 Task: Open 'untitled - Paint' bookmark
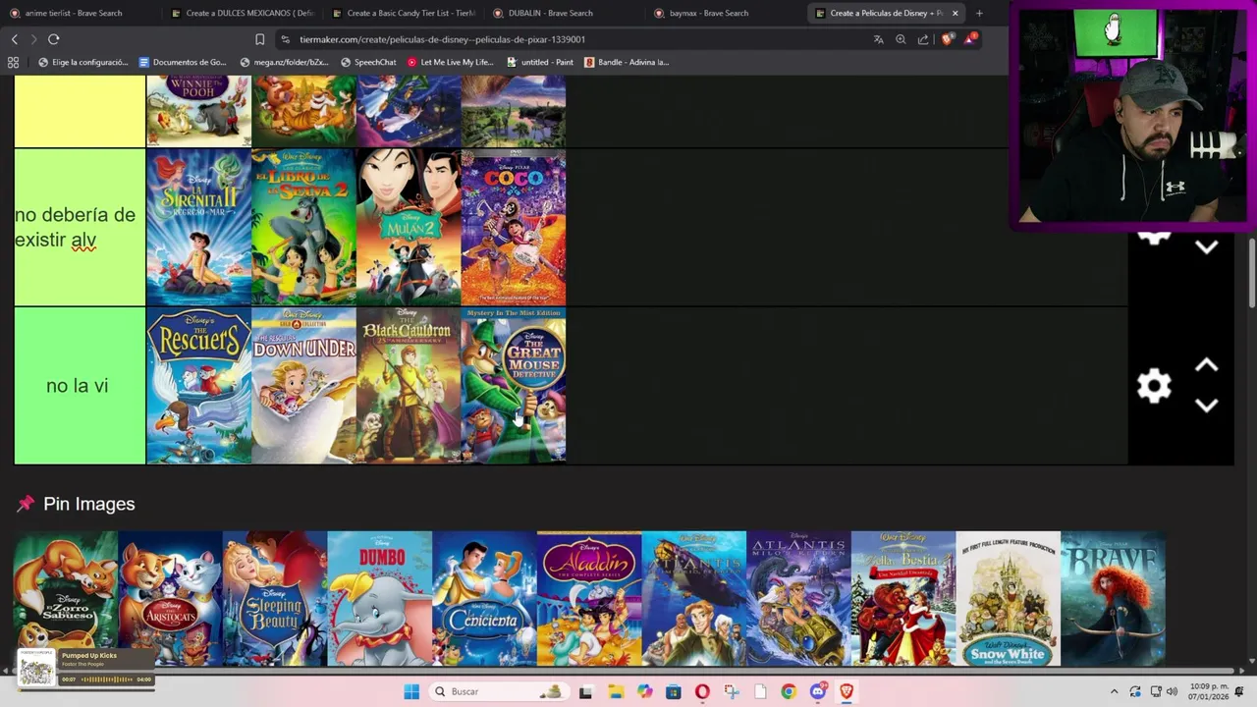[x=540, y=62]
